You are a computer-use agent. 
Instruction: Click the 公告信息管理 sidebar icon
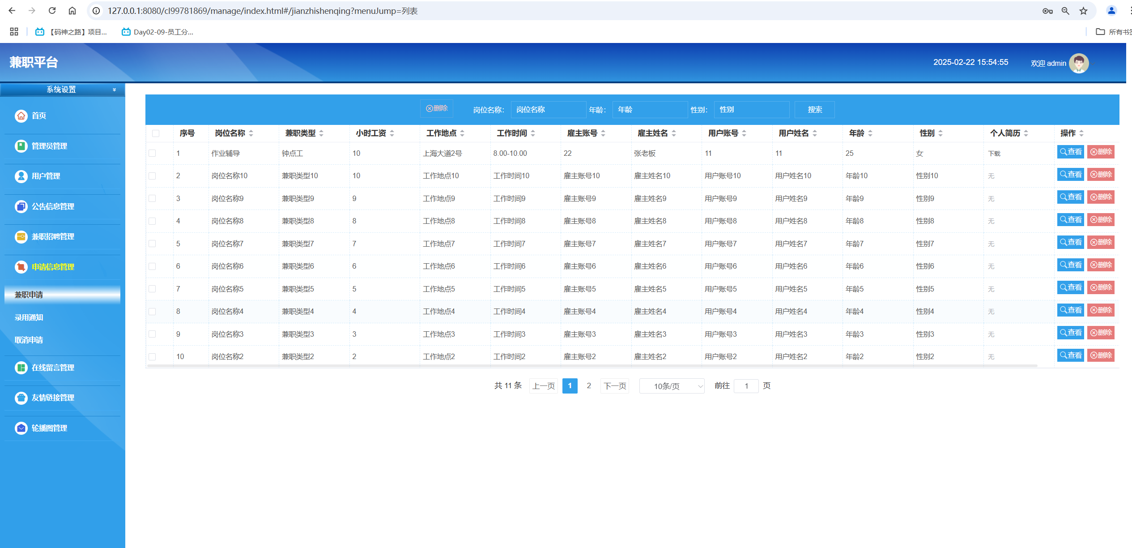coord(21,206)
